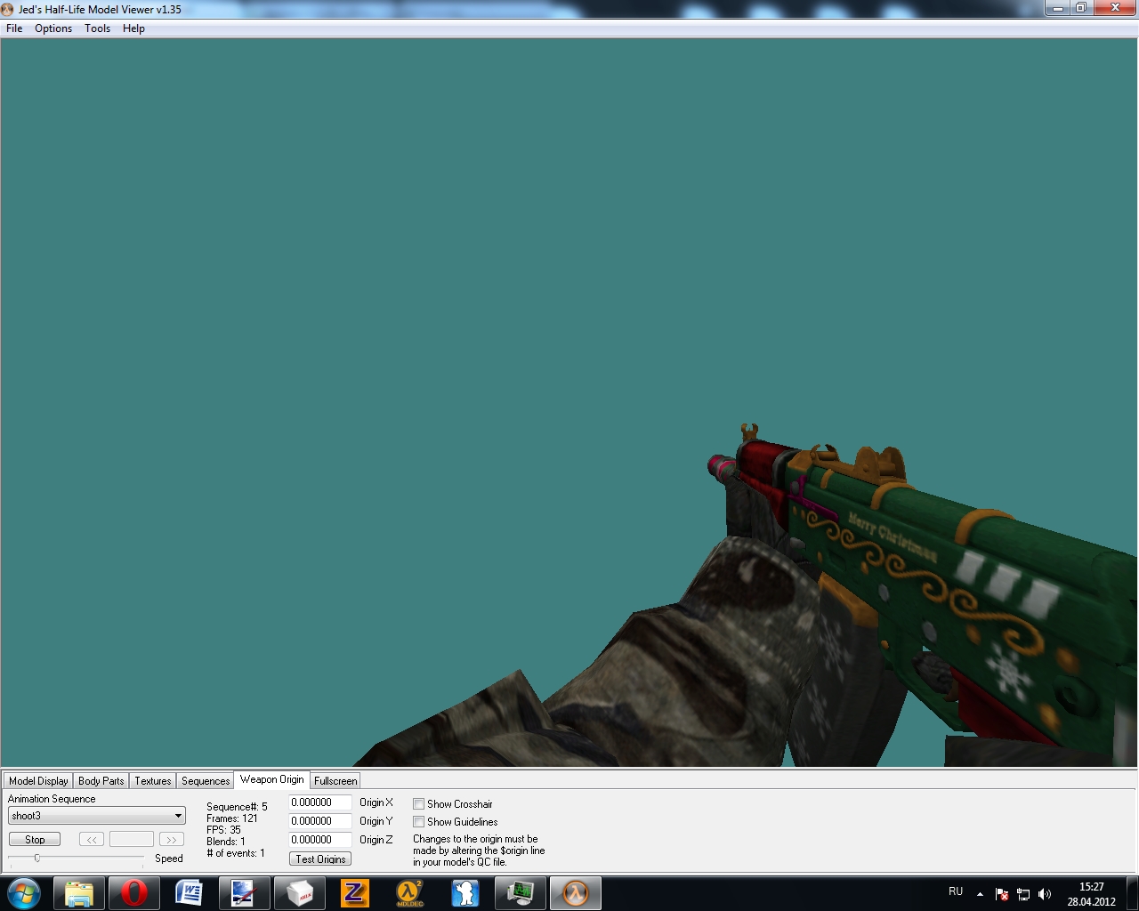Click the 'FPS: 35' info text
The width and height of the screenshot is (1139, 911).
point(223,830)
